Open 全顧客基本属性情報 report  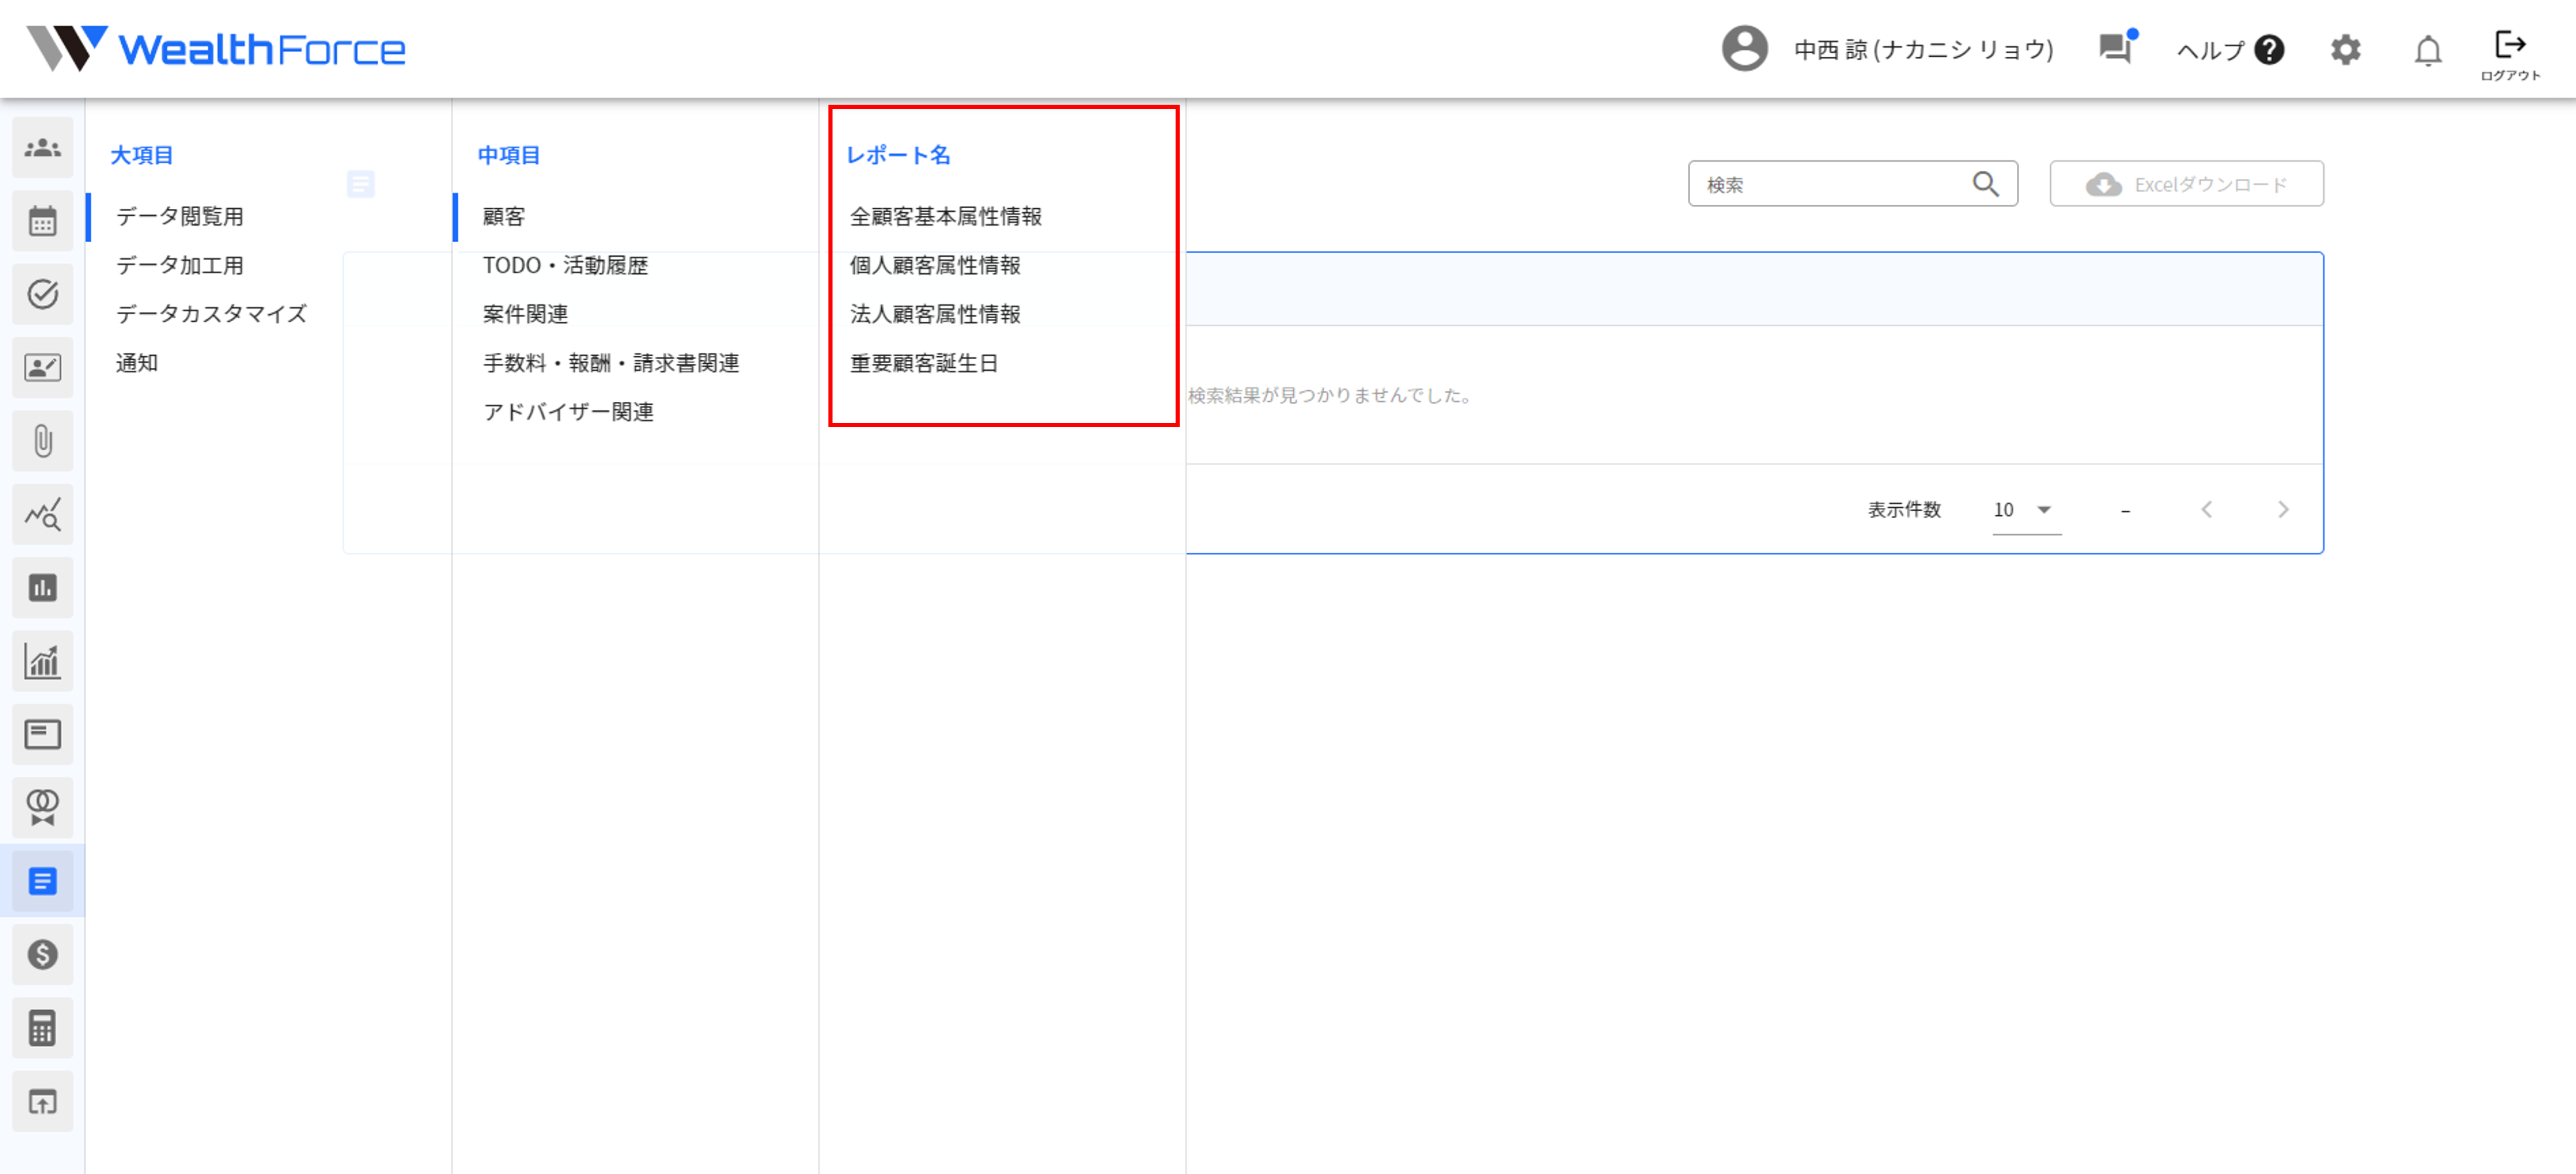tap(945, 216)
